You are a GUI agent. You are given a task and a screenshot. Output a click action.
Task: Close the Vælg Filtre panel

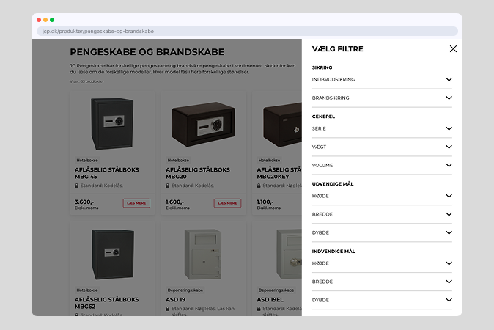pos(453,49)
